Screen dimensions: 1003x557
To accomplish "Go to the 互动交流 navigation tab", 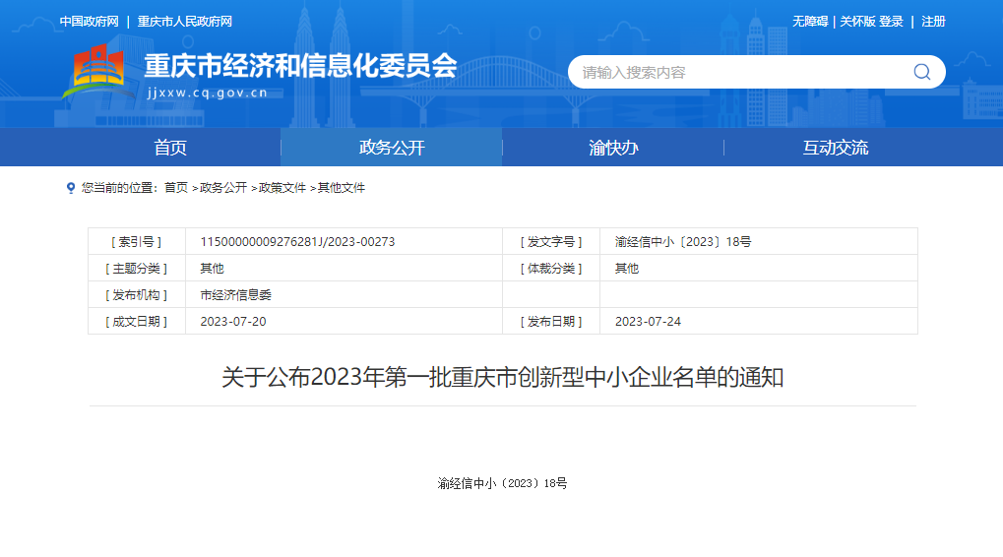I will point(835,148).
